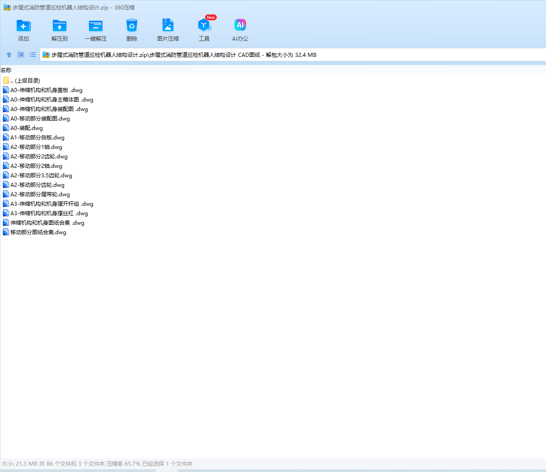546x472 pixels.
Task: Select file A1-移动部分侧板.dwg
Action: 34,137
